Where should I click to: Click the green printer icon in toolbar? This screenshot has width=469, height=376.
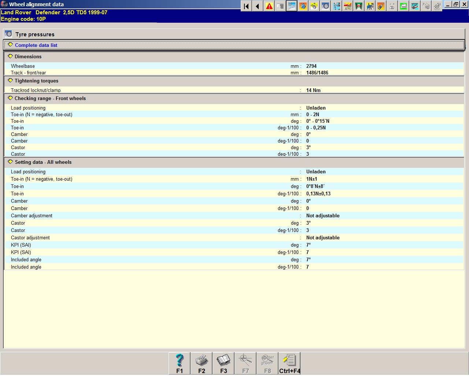pyautogui.click(x=403, y=6)
